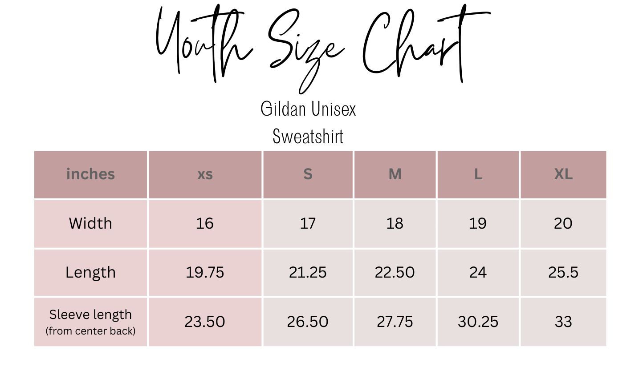Select the S column header
643x367 pixels.
click(x=308, y=174)
